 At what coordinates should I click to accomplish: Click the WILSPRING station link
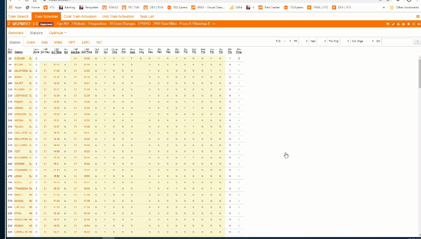coord(21,71)
